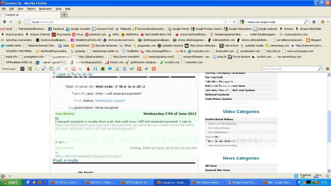Go back with the back arrow button
The image size is (331, 186).
click(x=5, y=22)
